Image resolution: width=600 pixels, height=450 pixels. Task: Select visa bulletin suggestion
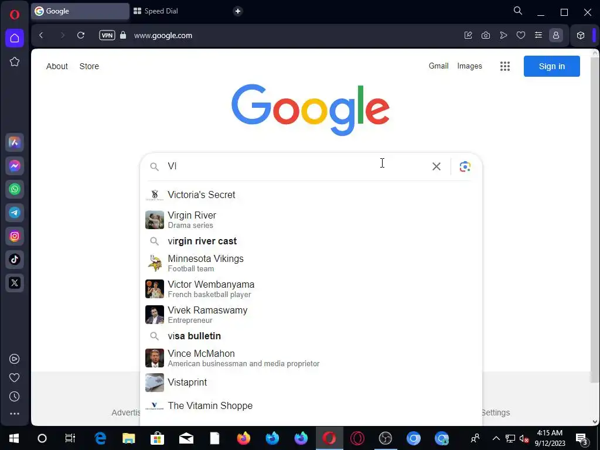pos(311,336)
